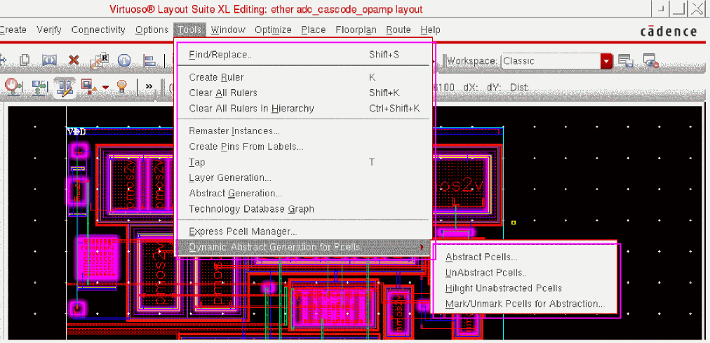Open Layer Generation dialog entry

(303, 178)
